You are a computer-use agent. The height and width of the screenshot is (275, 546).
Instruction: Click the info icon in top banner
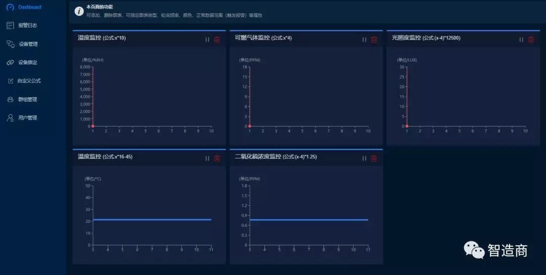(x=79, y=12)
